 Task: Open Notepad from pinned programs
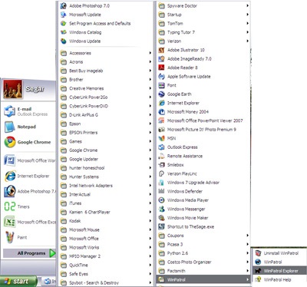click(x=10, y=127)
